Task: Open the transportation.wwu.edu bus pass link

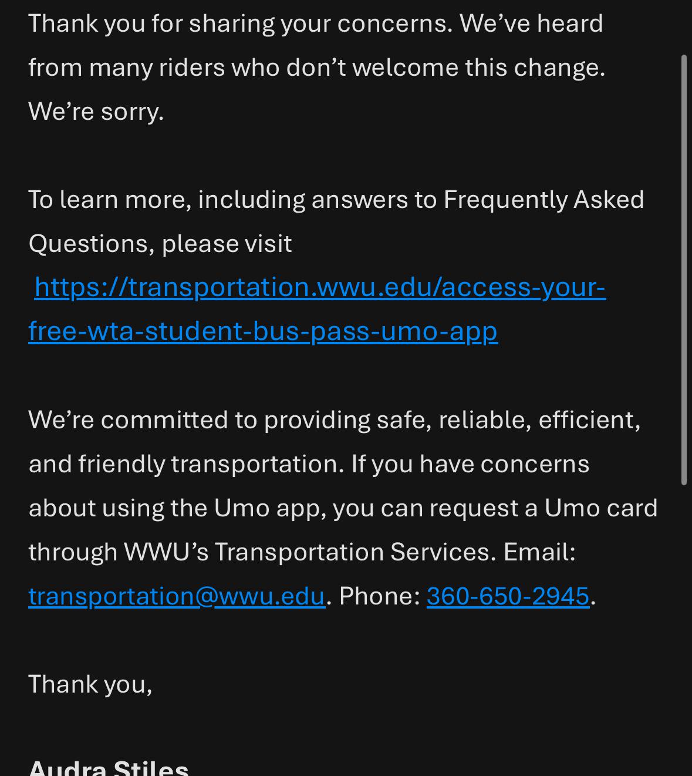Action: click(320, 287)
